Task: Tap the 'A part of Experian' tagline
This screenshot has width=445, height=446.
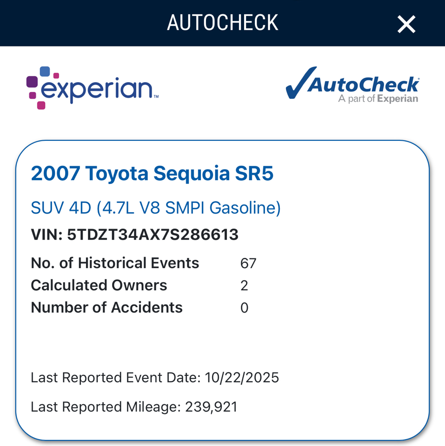Action: pyautogui.click(x=378, y=99)
